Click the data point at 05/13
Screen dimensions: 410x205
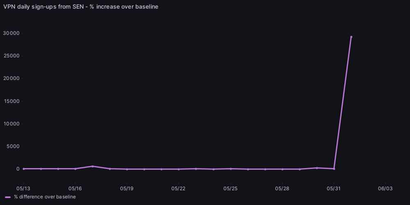[x=24, y=169]
